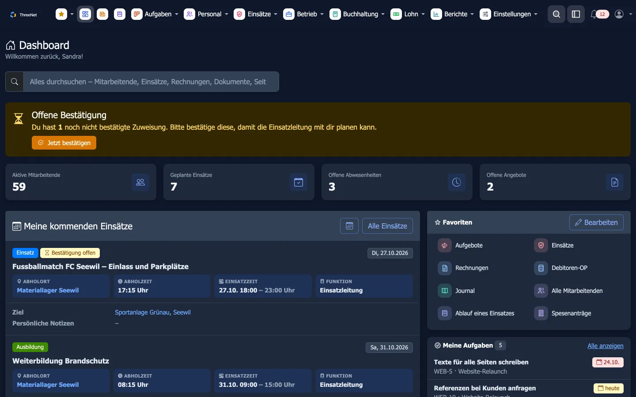Viewport: 636px width, 397px height.
Task: Expand the Buchhaltung dropdown menu
Action: pyautogui.click(x=357, y=14)
